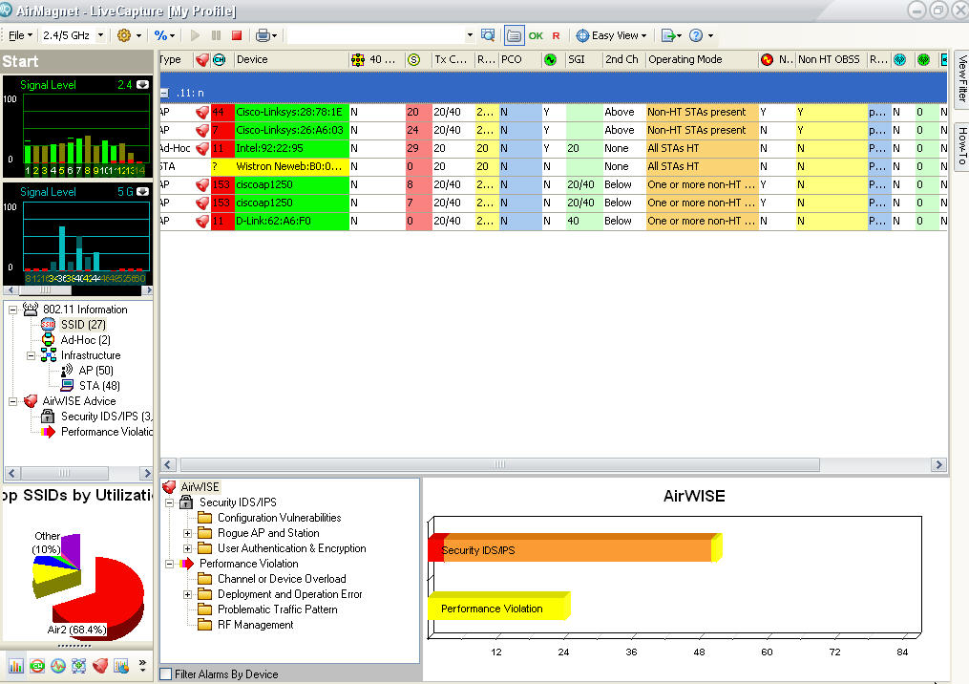
Task: Collapse the 802.11 Information tree node
Action: [12, 310]
